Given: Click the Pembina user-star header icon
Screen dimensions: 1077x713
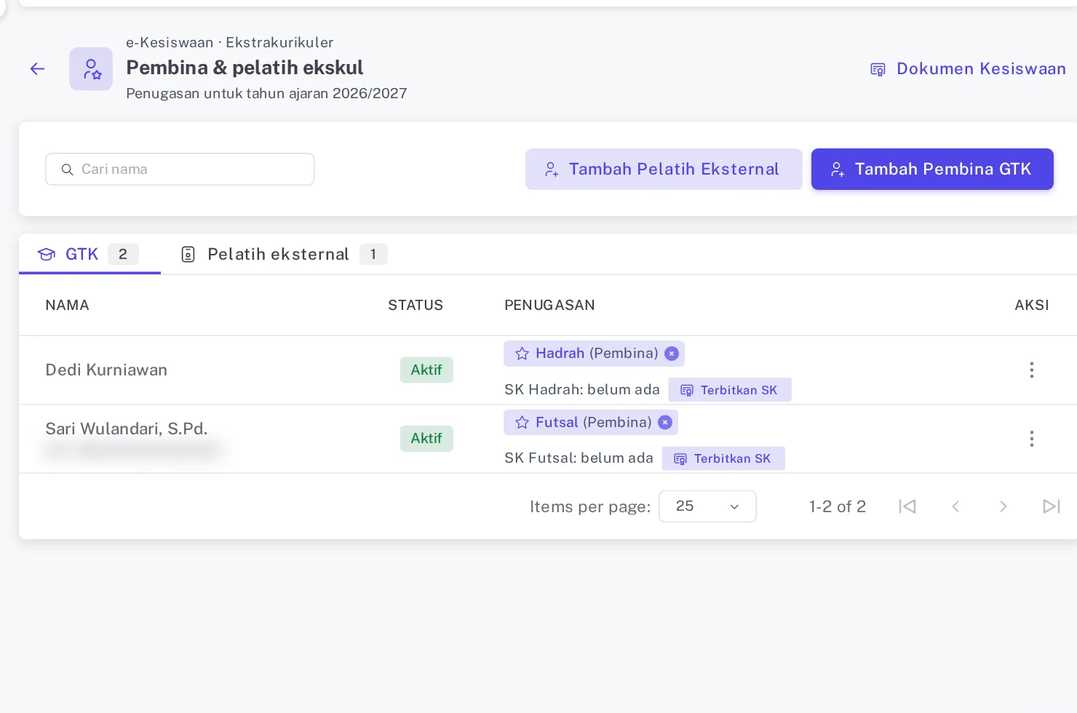Looking at the screenshot, I should [x=91, y=69].
